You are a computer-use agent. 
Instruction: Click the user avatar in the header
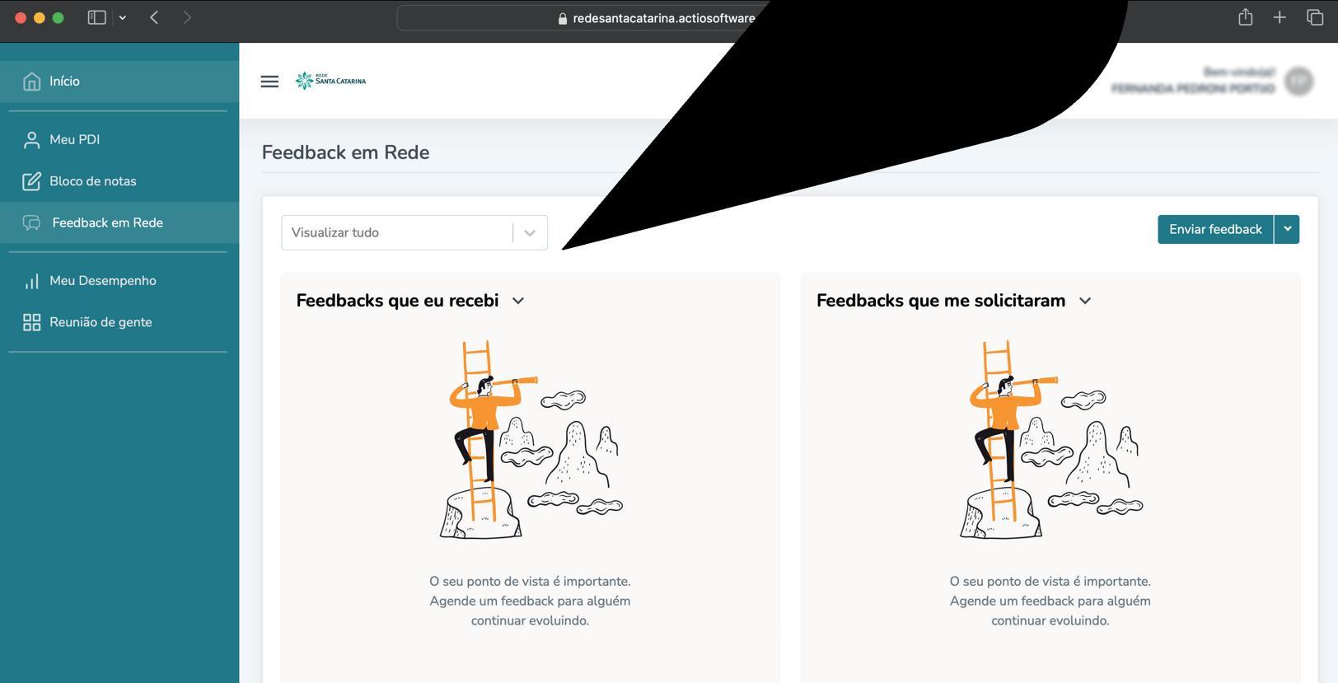click(1299, 81)
